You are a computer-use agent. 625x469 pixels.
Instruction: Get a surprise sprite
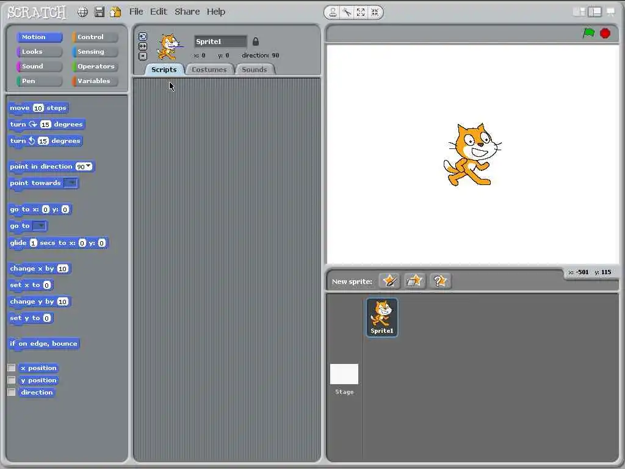tap(440, 281)
